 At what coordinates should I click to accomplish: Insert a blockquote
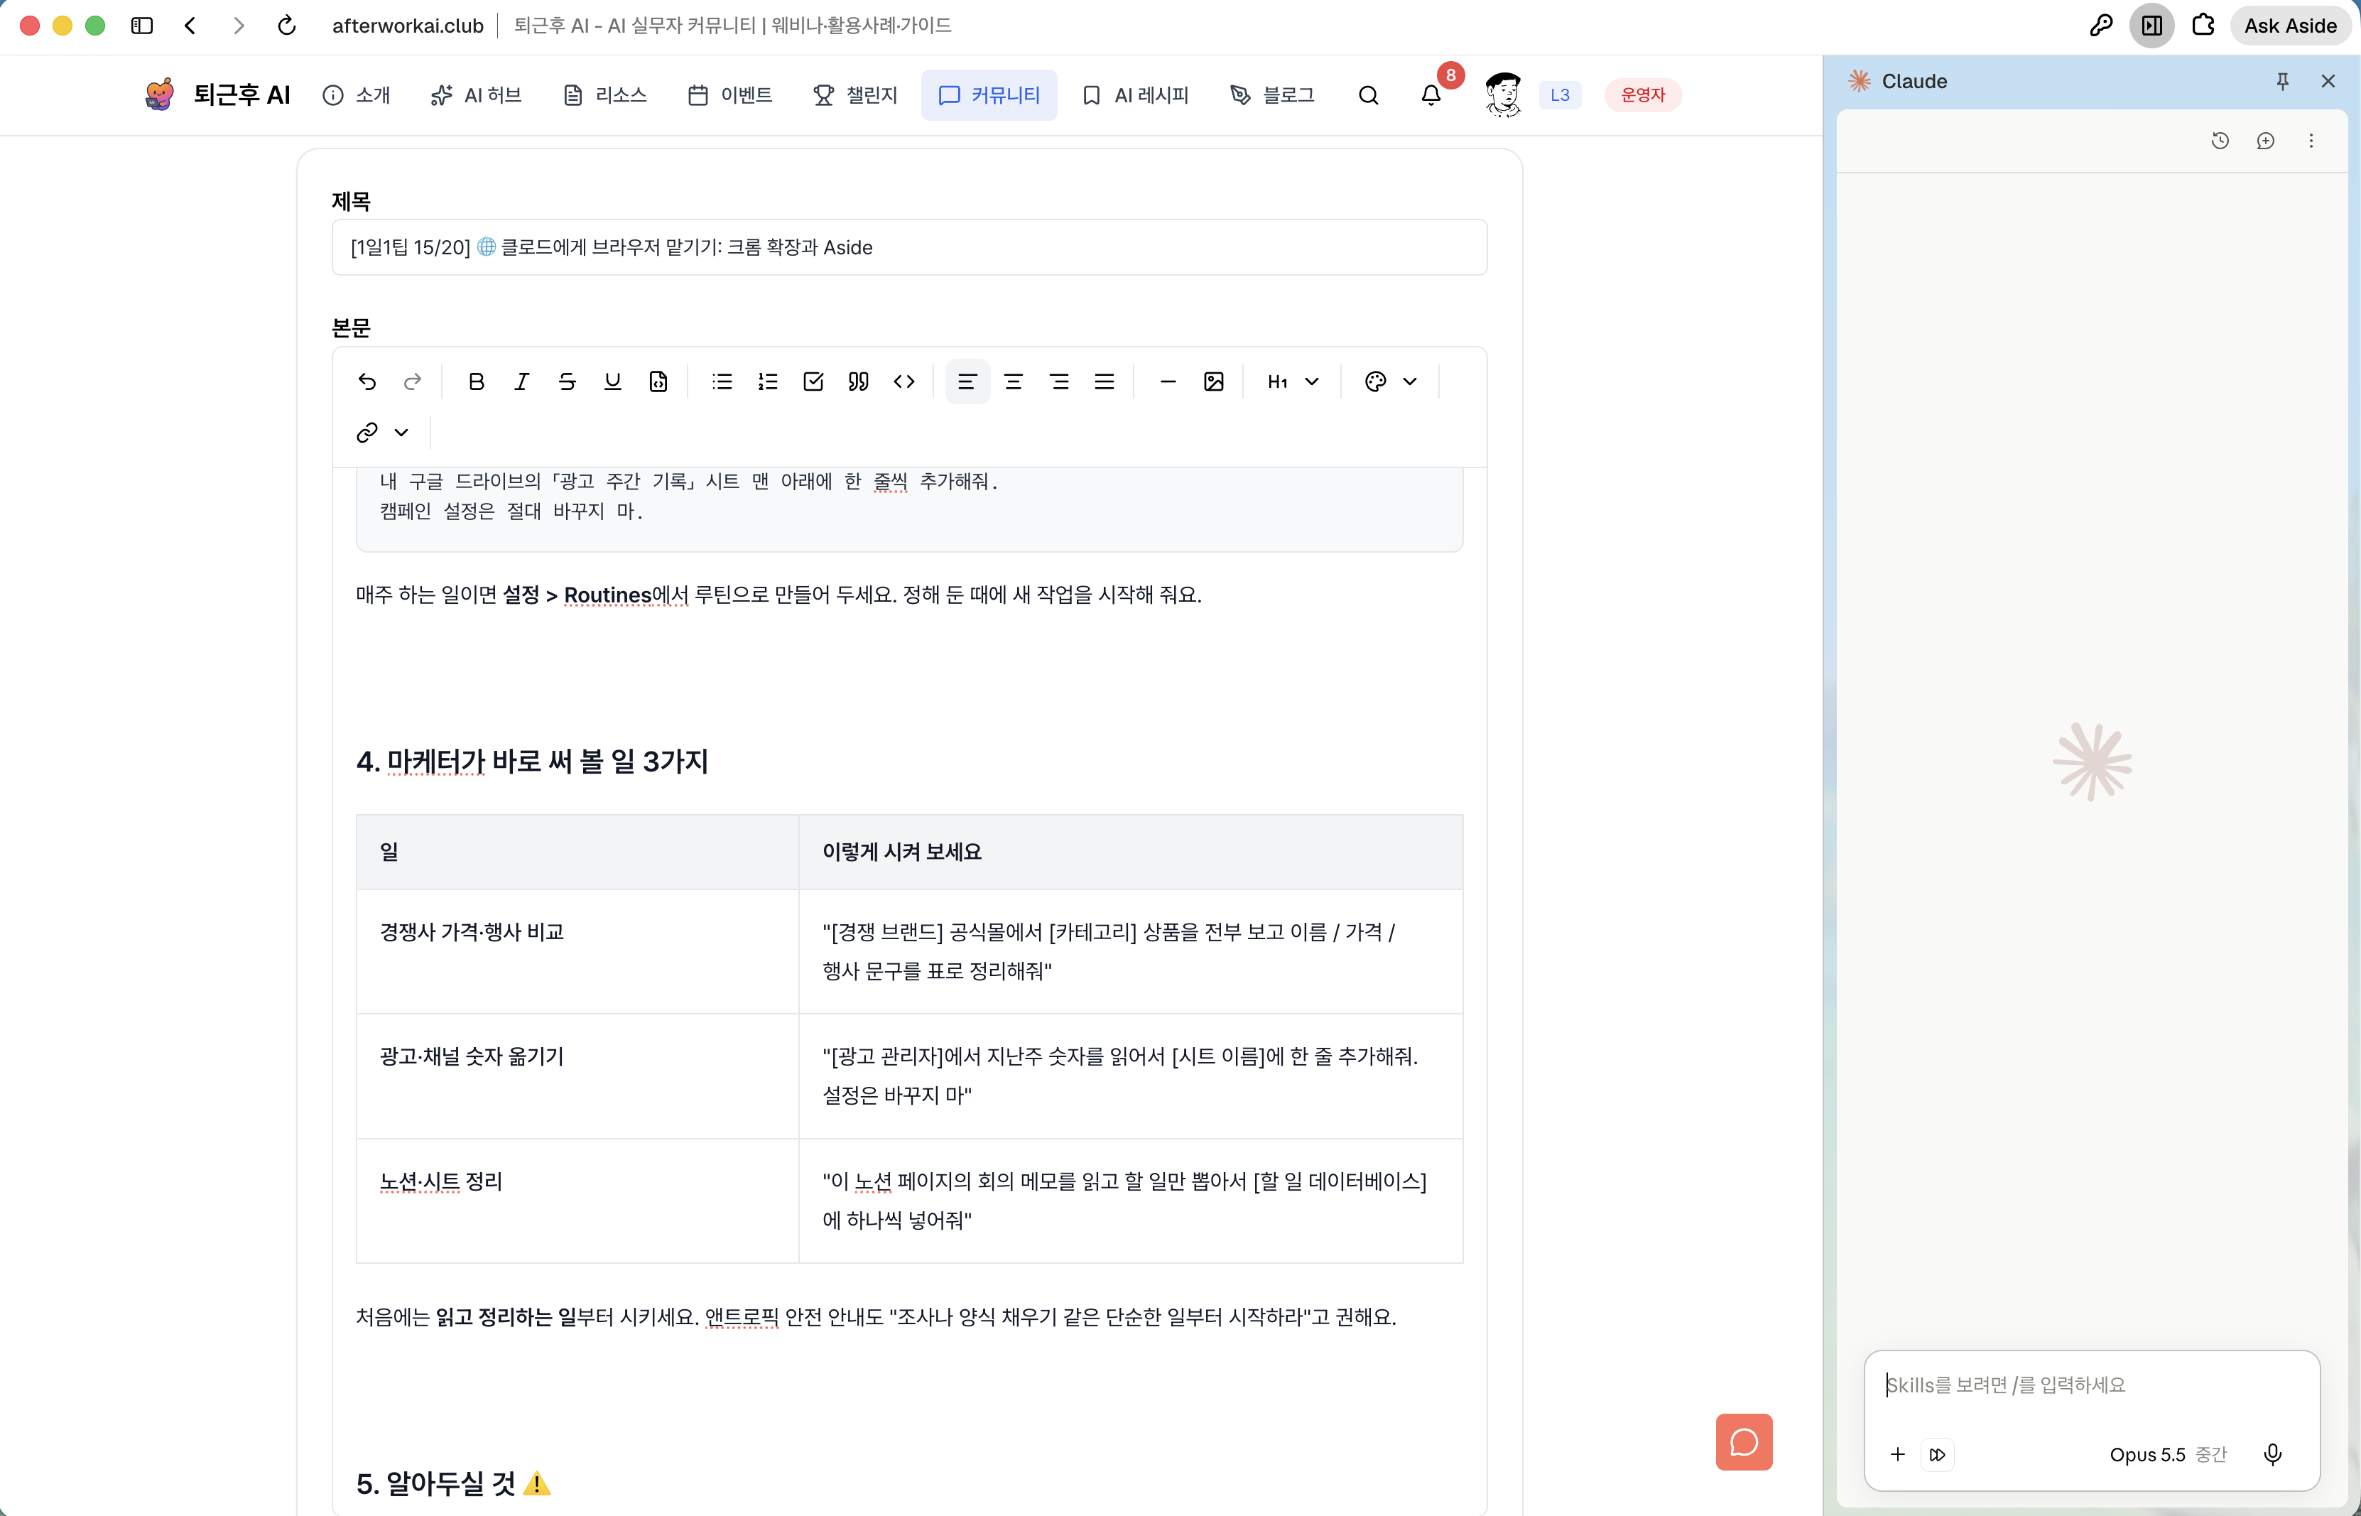(858, 382)
